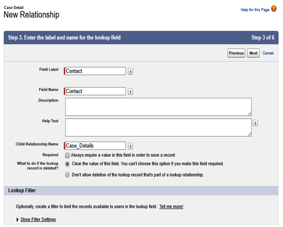The height and width of the screenshot is (227, 283).
Task: Select Don't allow deletion of lookup record
Action: click(67, 175)
